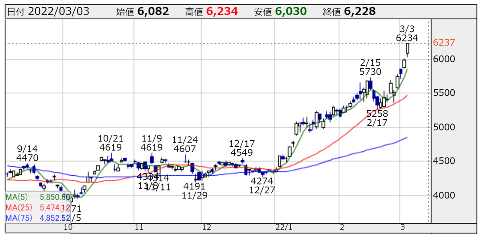Click the 6000 price axis label
Viewport: 482px width, 234px height.
[445, 59]
